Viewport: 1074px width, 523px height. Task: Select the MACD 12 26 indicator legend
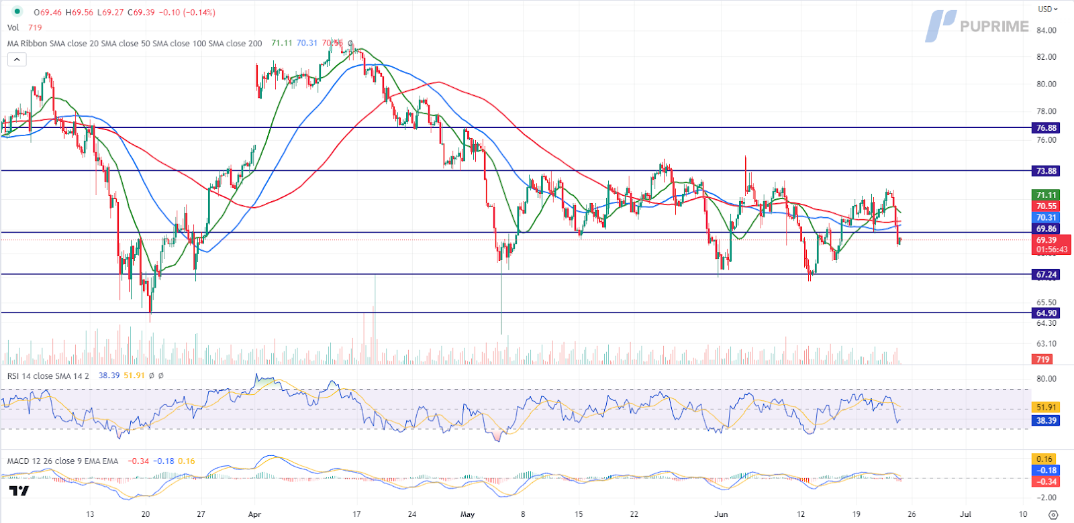click(62, 461)
